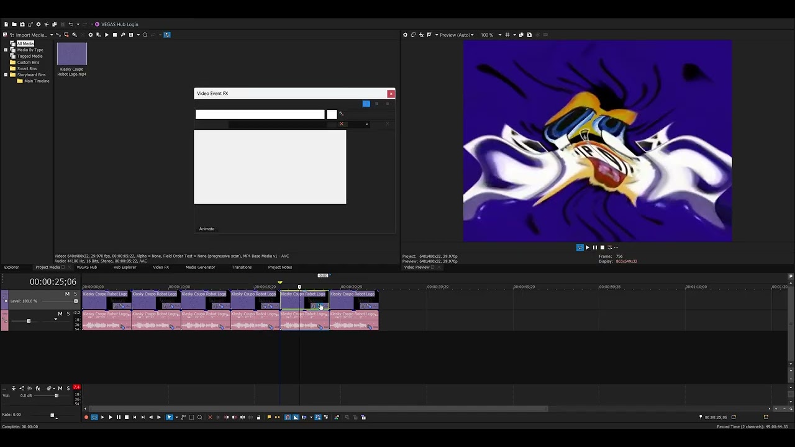This screenshot has width=795, height=447.
Task: Open the plug-in chain fx button
Action: 341,114
